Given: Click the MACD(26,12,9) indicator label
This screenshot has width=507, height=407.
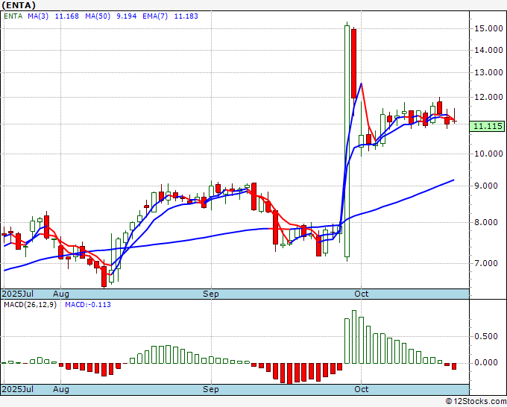Looking at the screenshot, I should 30,305.
